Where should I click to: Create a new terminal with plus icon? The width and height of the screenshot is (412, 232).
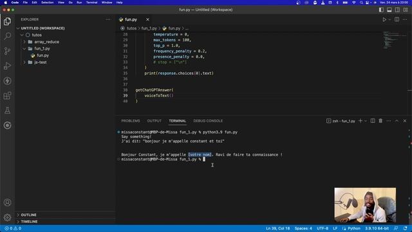[x=360, y=121]
